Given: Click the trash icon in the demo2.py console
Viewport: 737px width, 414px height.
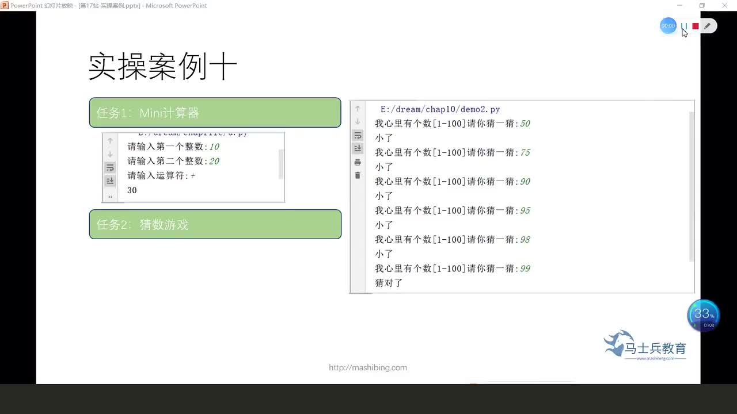Looking at the screenshot, I should click(358, 175).
